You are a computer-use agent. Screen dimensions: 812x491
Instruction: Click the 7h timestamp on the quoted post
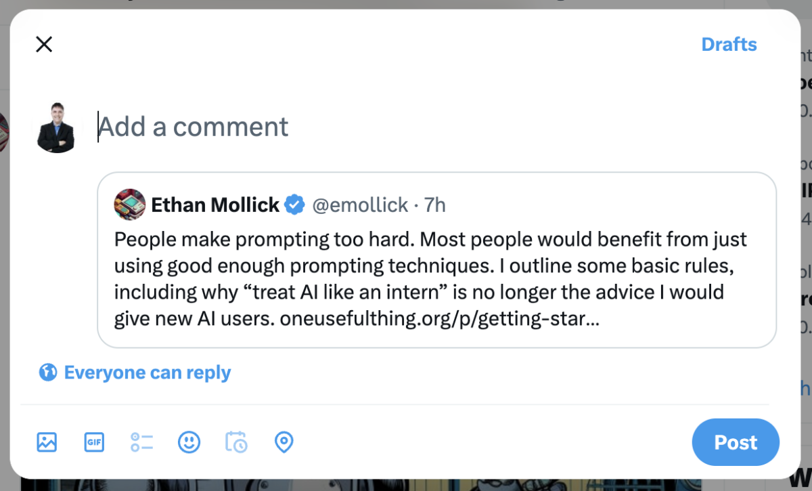click(x=435, y=205)
